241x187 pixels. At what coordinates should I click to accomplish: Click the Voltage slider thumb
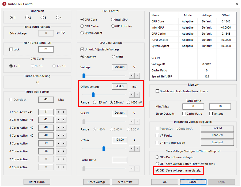pyautogui.click(x=84, y=75)
